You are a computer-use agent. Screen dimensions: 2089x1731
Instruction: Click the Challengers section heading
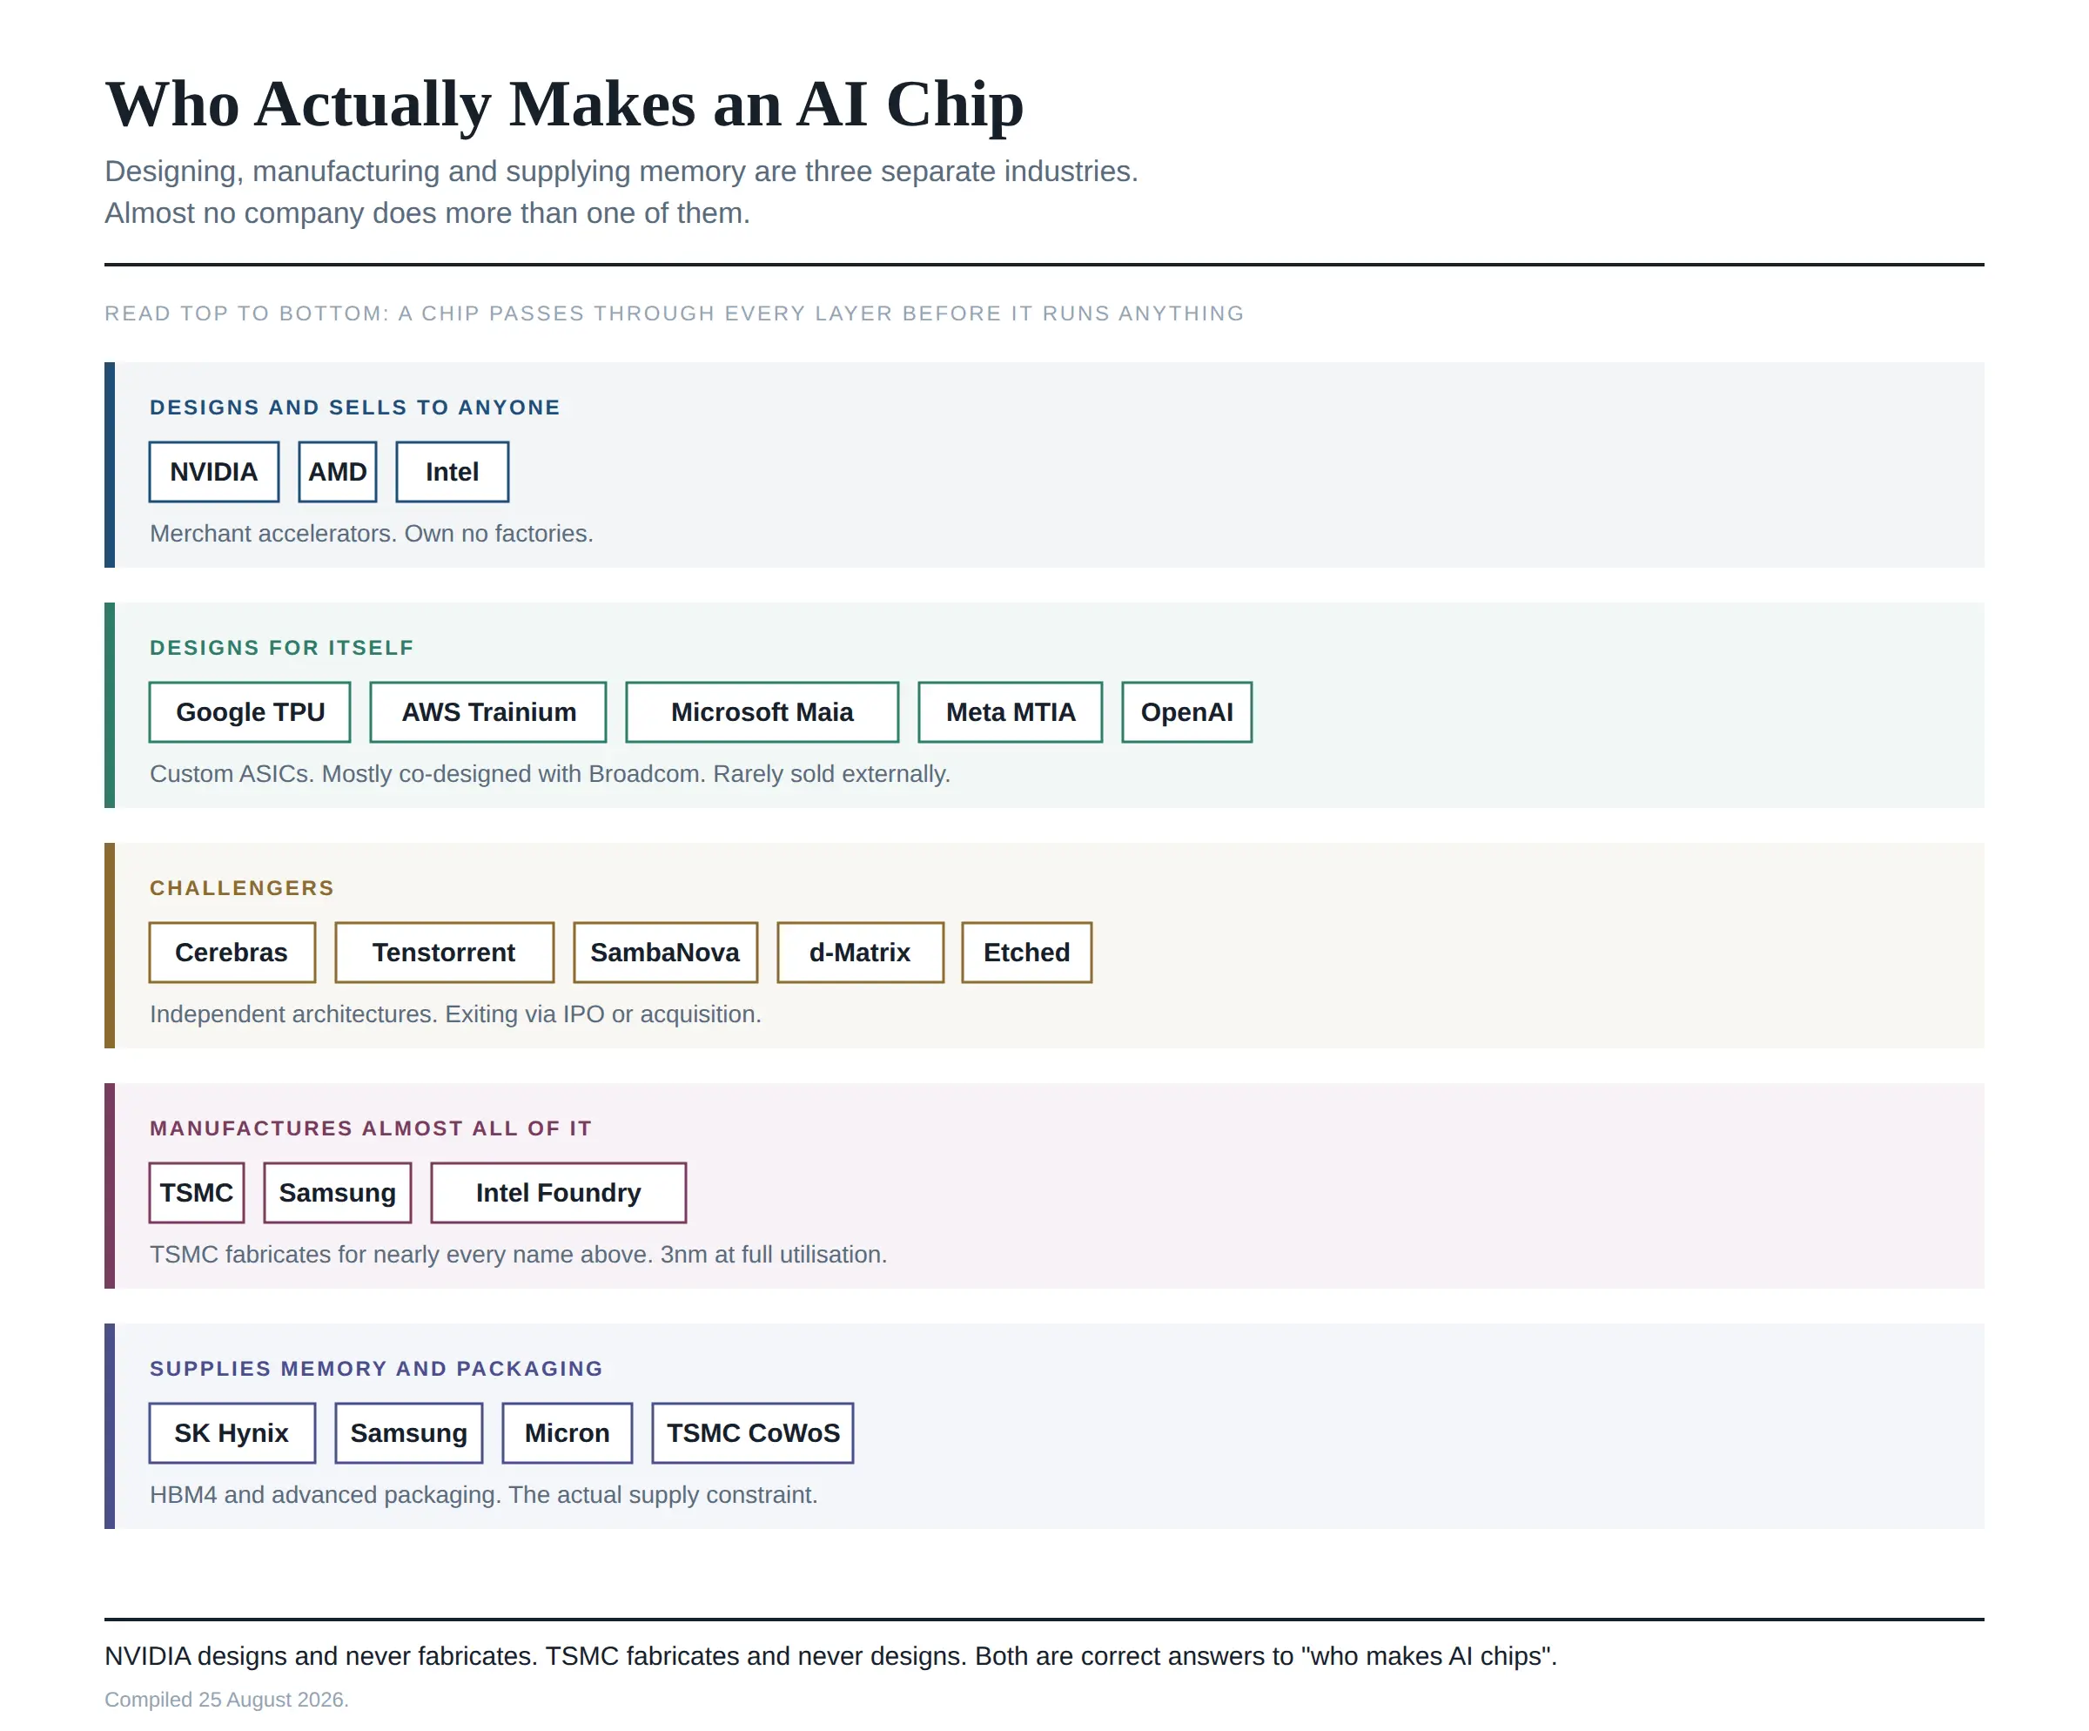coord(242,887)
